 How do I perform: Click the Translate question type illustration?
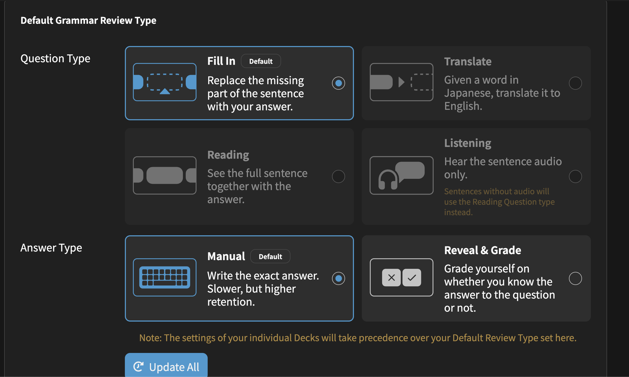point(401,82)
